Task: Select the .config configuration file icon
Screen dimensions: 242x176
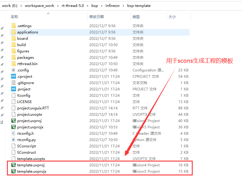Action: point(13,70)
